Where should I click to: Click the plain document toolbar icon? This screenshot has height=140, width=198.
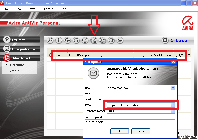pos(85,40)
